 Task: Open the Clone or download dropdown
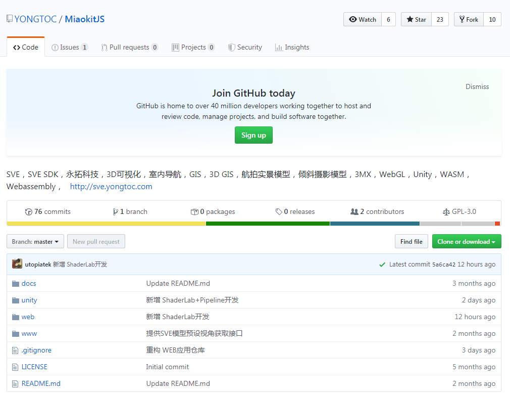[466, 241]
